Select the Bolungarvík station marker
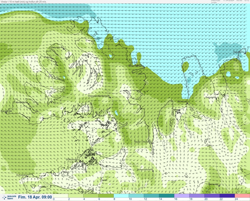This screenshot has height=201, width=250. point(64,49)
